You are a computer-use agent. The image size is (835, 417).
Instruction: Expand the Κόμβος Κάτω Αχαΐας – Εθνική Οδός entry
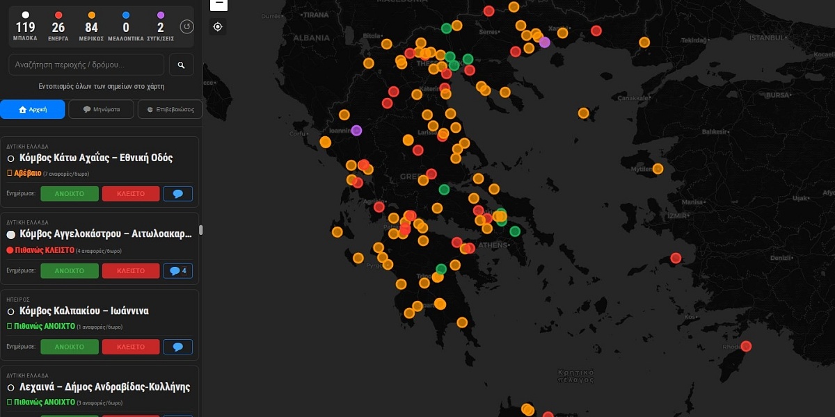[96, 158]
